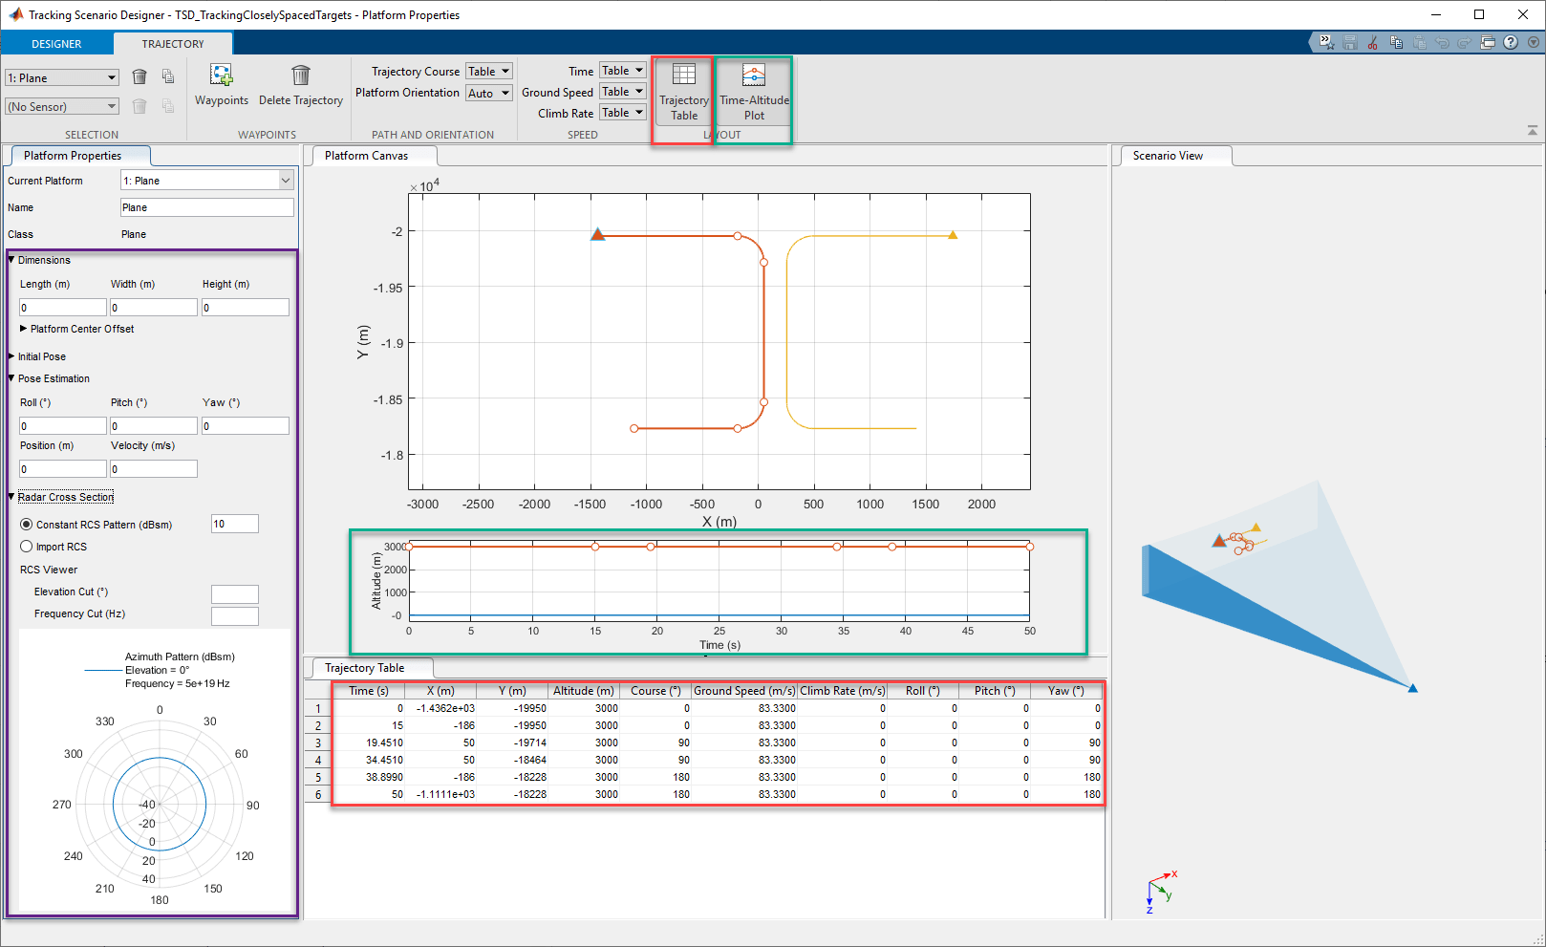
Task: Click the X cell -1.1111e+03 in row 6
Action: tap(441, 794)
